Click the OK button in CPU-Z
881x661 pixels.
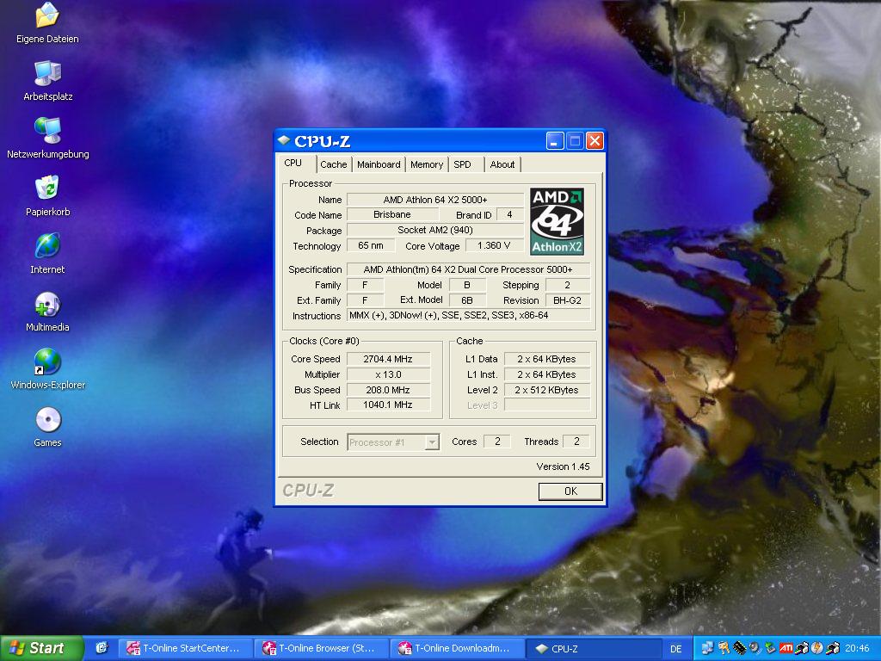[x=570, y=491]
